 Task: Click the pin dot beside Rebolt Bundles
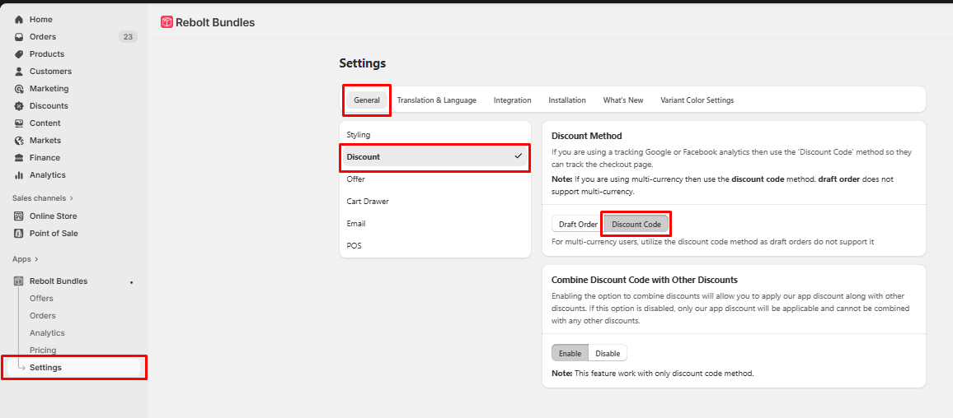tap(131, 282)
